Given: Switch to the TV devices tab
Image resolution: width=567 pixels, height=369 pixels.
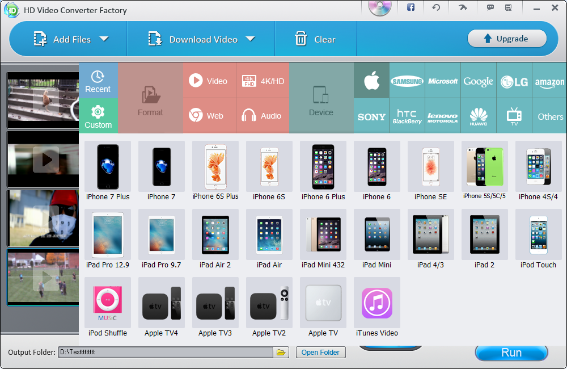Looking at the screenshot, I should 514,116.
